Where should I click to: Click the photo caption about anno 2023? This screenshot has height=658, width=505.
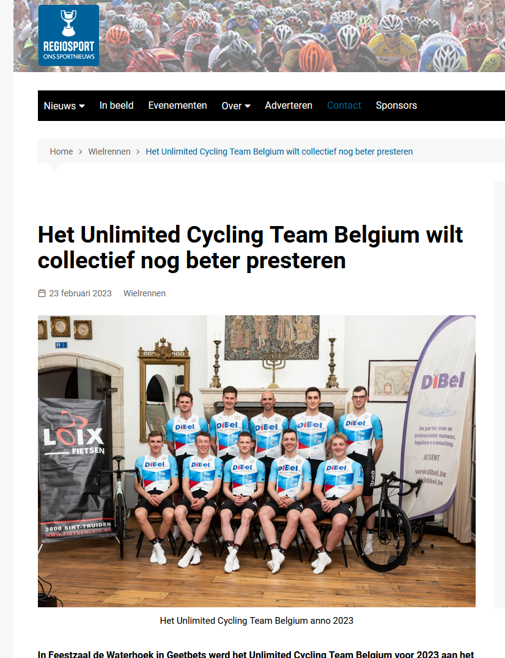coord(257,621)
